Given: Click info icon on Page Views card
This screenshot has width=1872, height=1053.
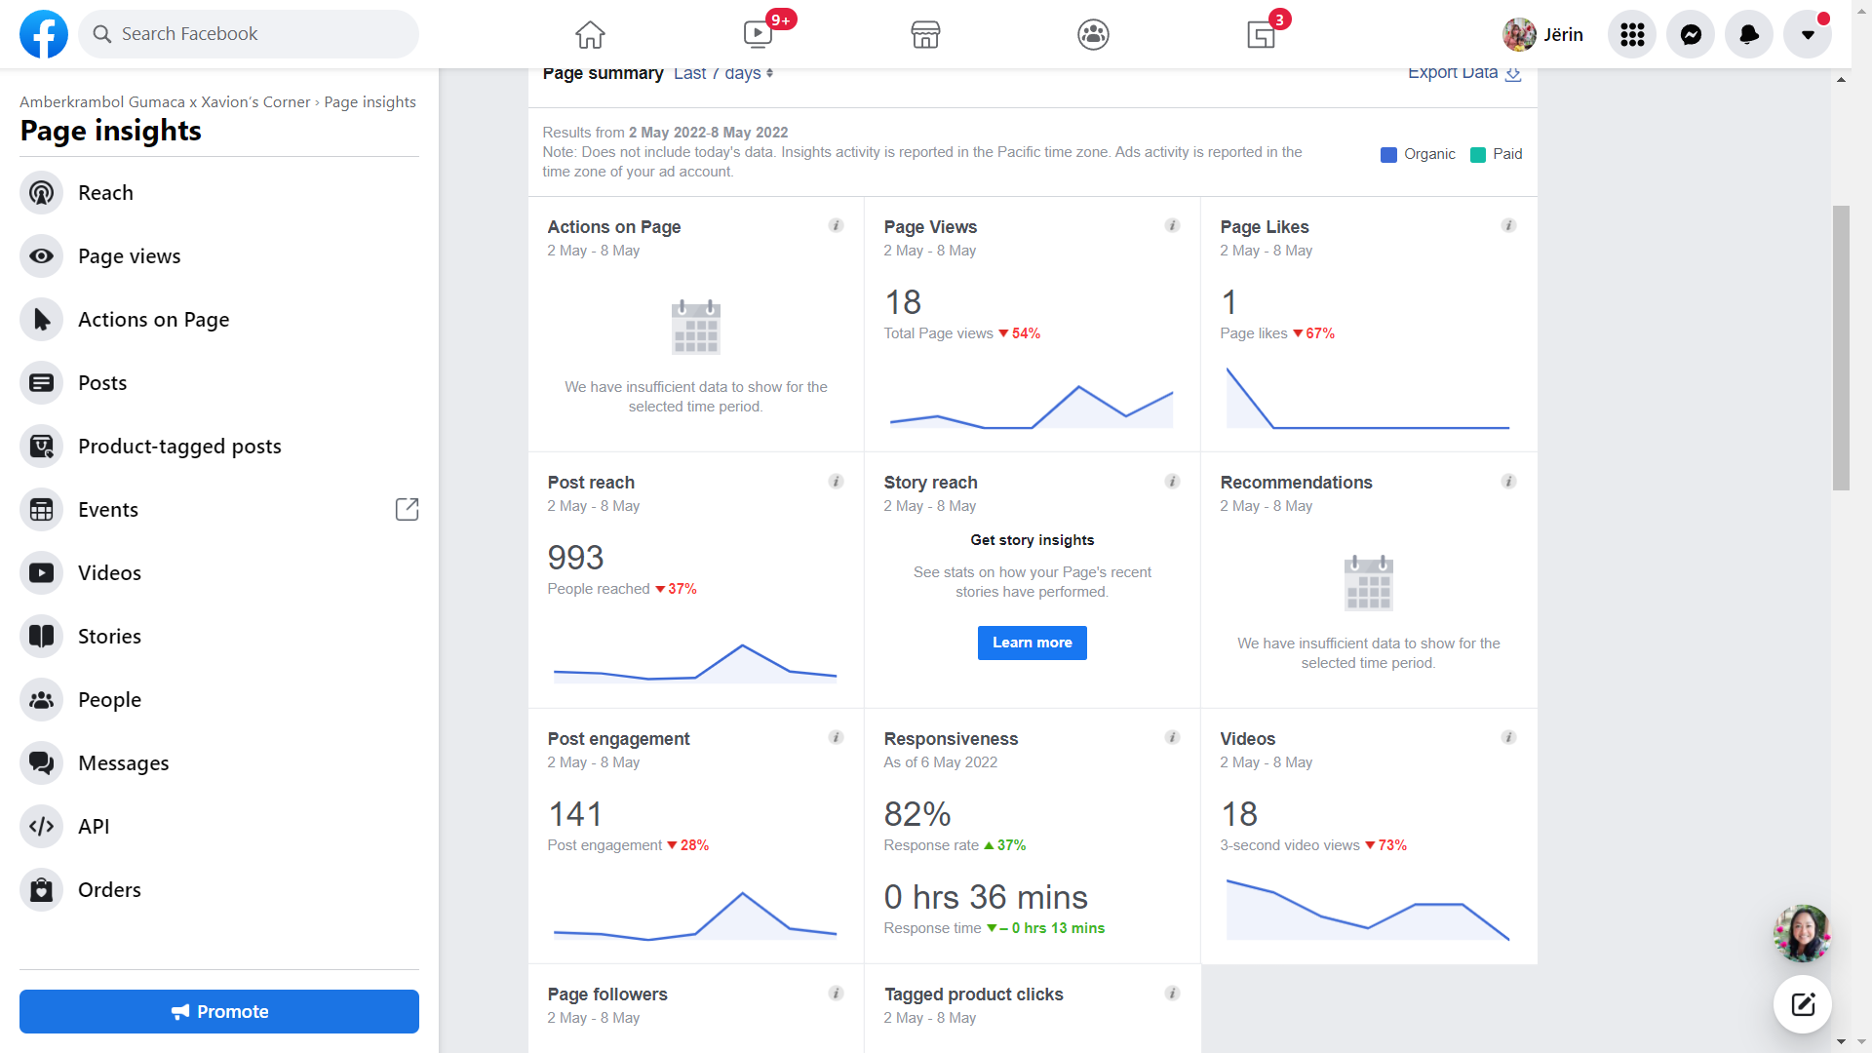Looking at the screenshot, I should click(x=1172, y=225).
